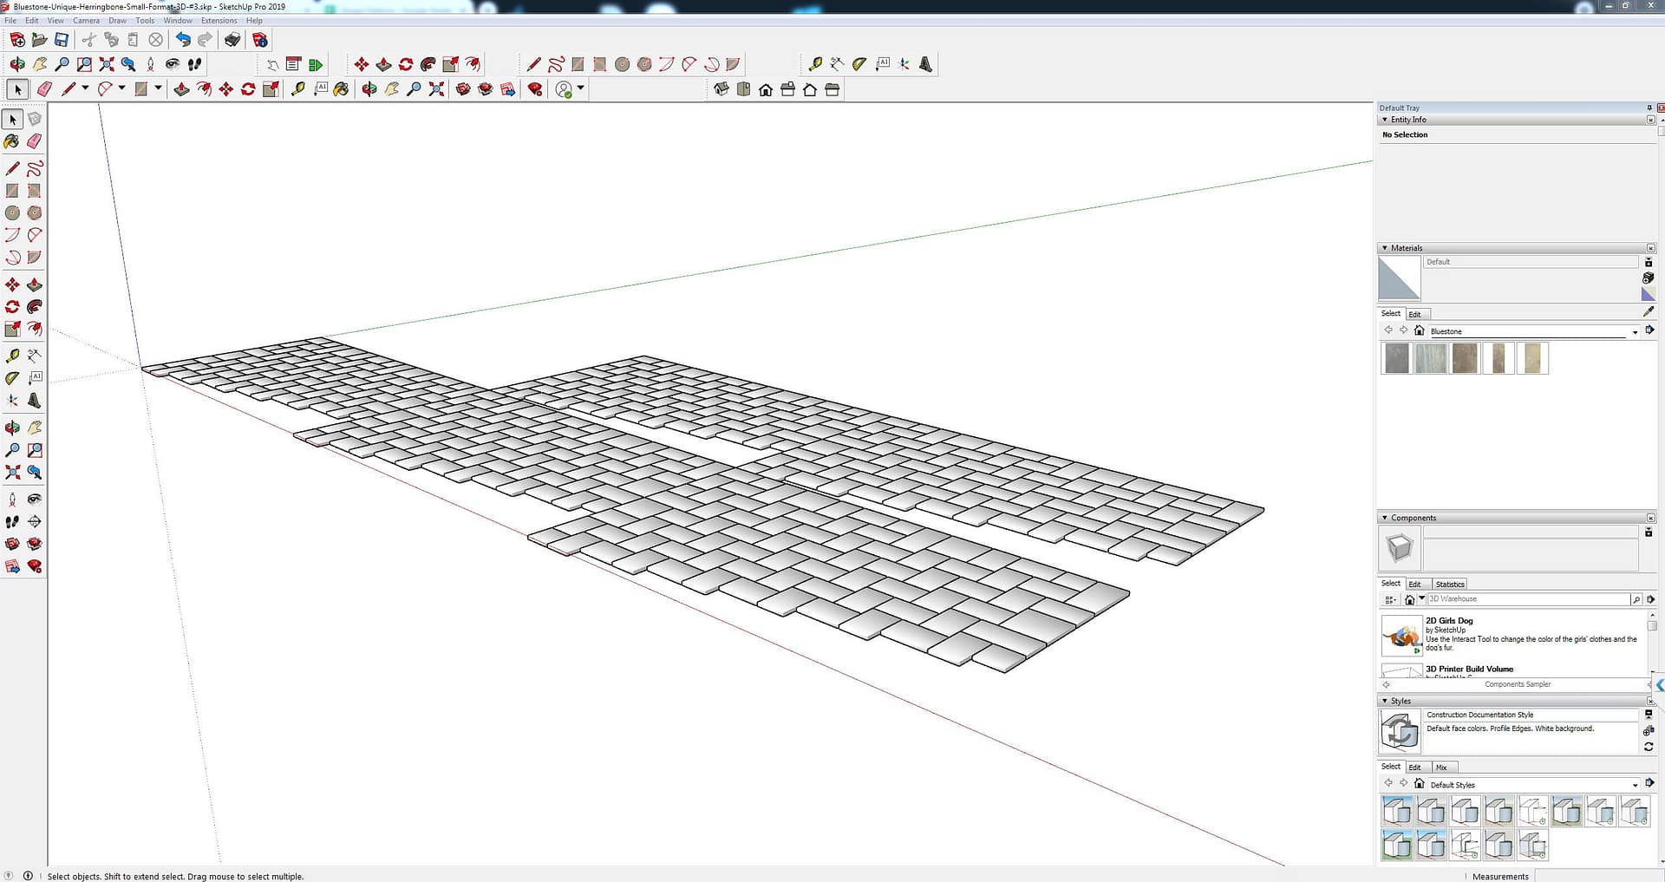
Task: Click the Print icon in the top toolbar
Action: 232,40
